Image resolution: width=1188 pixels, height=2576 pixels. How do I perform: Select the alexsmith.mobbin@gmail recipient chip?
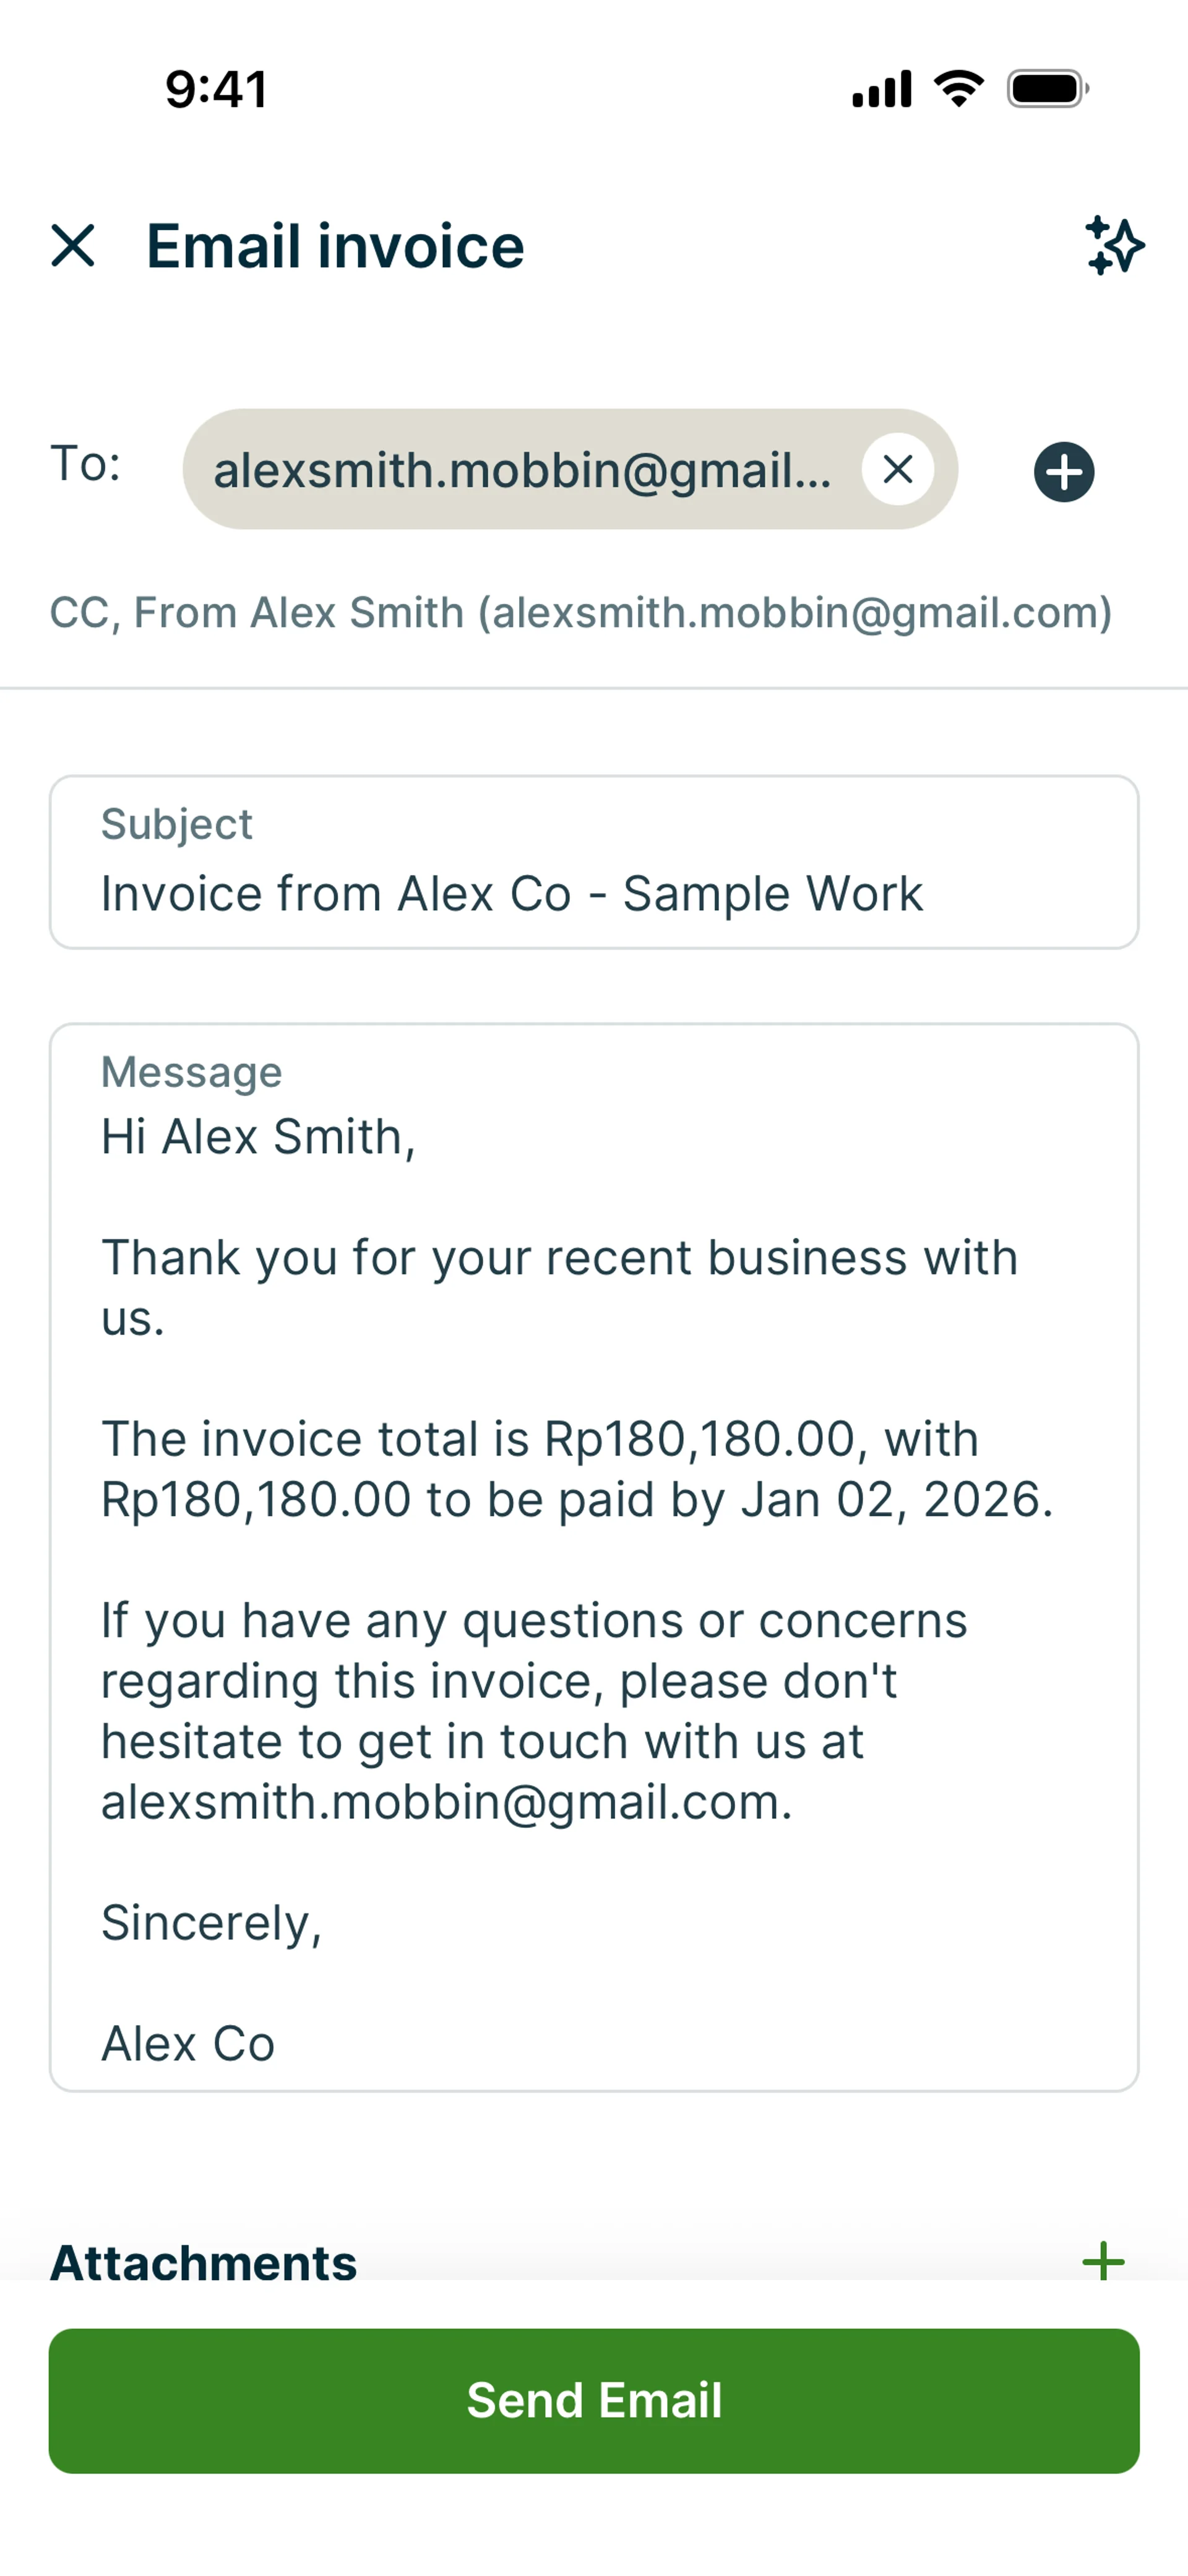point(522,470)
